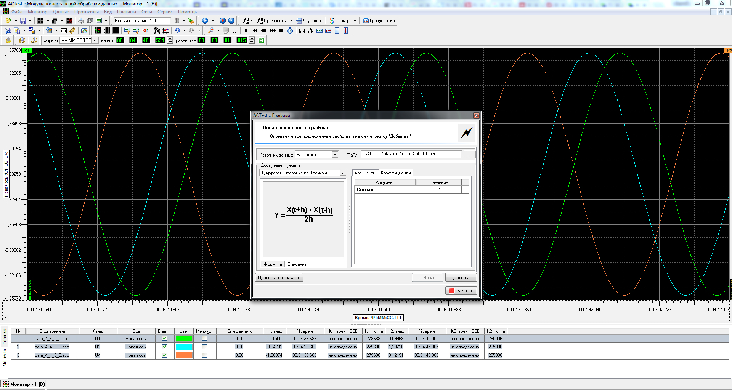Open the Плагины menu
Image resolution: width=732 pixels, height=390 pixels.
pyautogui.click(x=127, y=12)
